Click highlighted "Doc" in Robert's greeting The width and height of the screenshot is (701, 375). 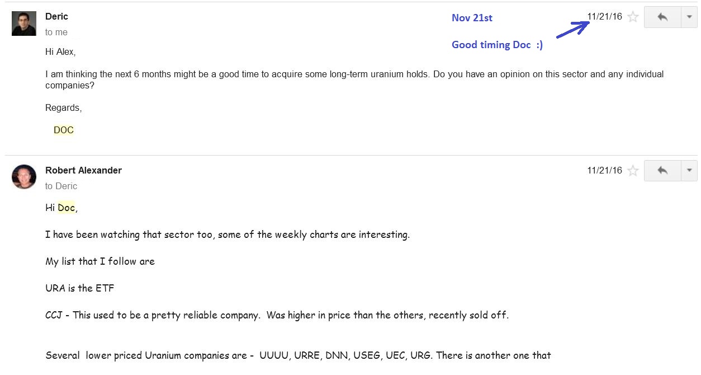click(66, 208)
